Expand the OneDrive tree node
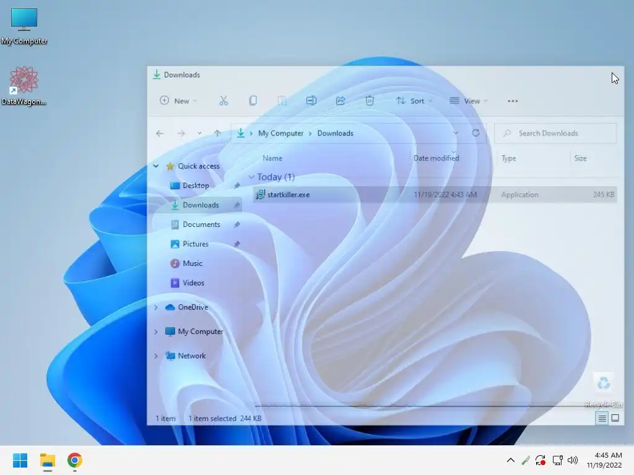This screenshot has height=475, width=634. click(155, 307)
